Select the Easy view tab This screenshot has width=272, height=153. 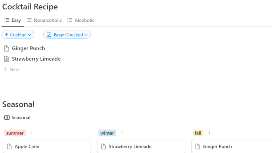click(x=16, y=20)
